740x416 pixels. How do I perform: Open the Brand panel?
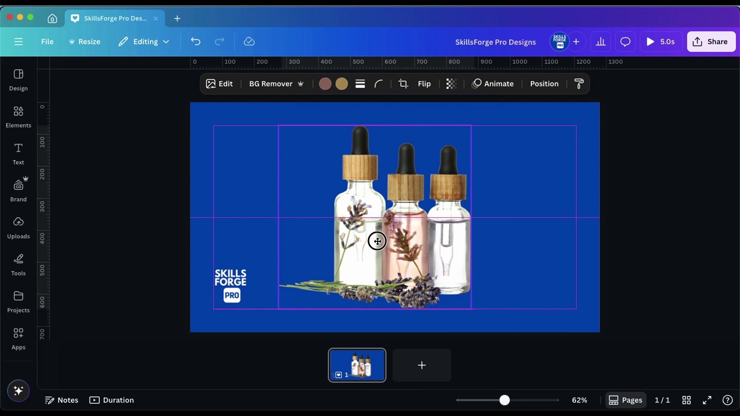pos(18,190)
